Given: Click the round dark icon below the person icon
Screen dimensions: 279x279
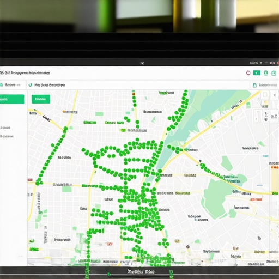Looking at the screenshot, I should [x=266, y=119].
